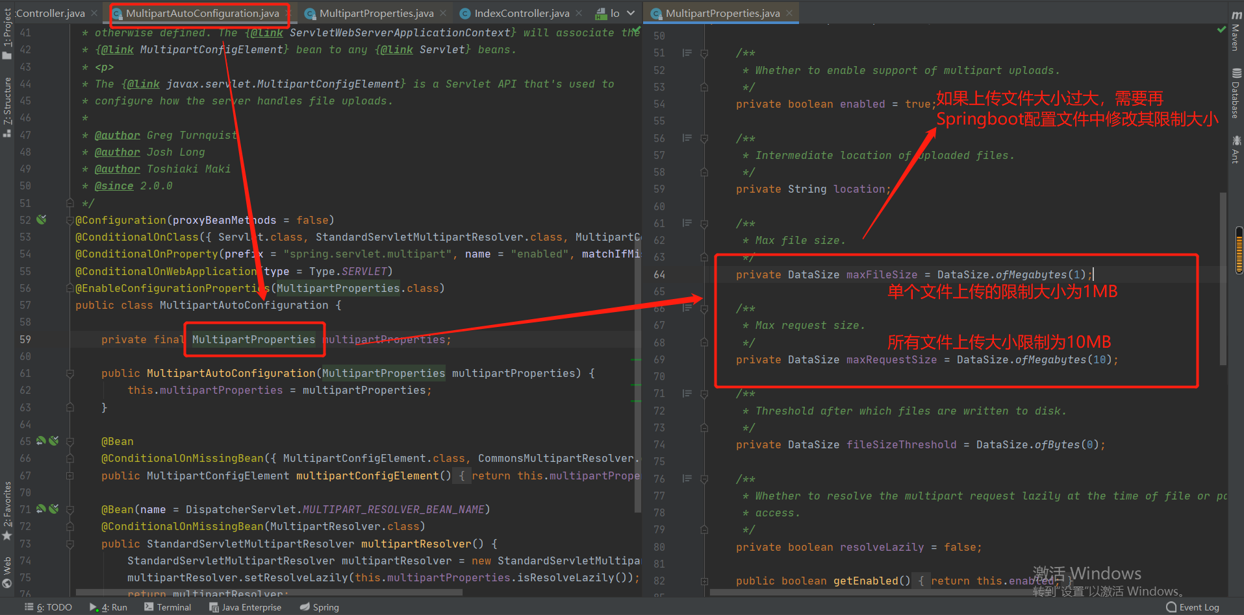Collapse the @Configuration annotation fold on line 52
The image size is (1244, 615).
(70, 220)
